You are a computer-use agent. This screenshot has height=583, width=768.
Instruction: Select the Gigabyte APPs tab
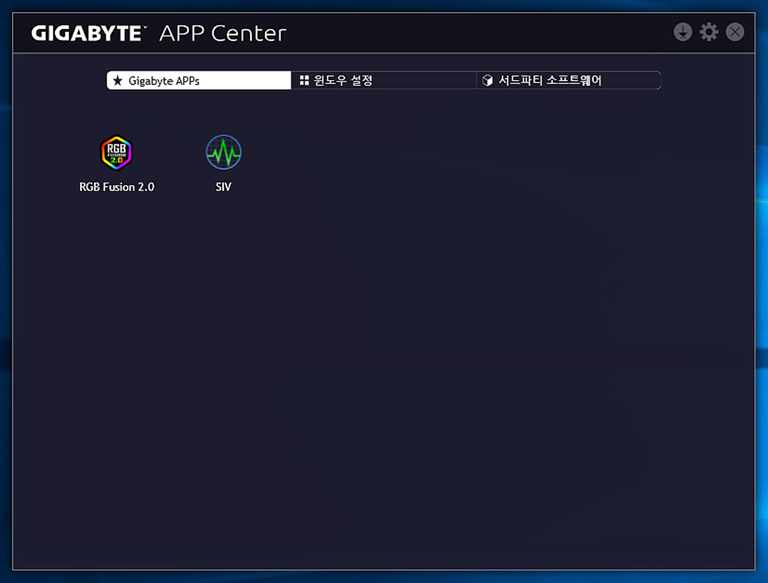tap(199, 81)
